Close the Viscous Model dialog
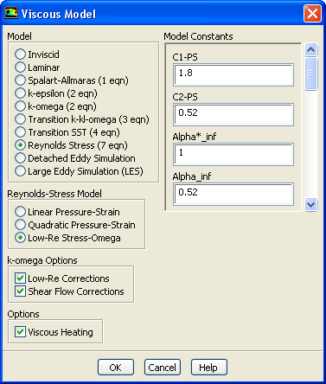Viewport: 326px width, 384px height. (312, 13)
